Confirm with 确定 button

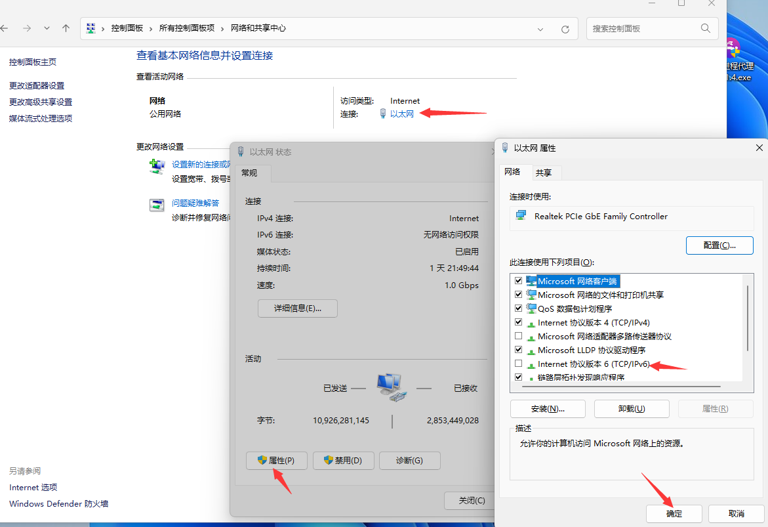tap(674, 513)
